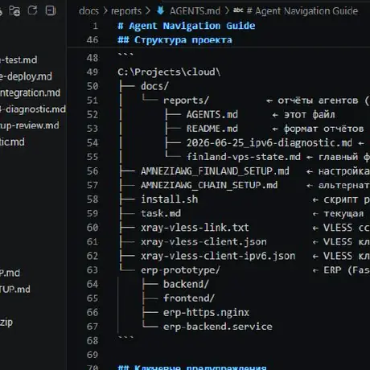Screen dimensions: 370x370
Task: Click line number 63 in gutter
Action: pos(92,270)
